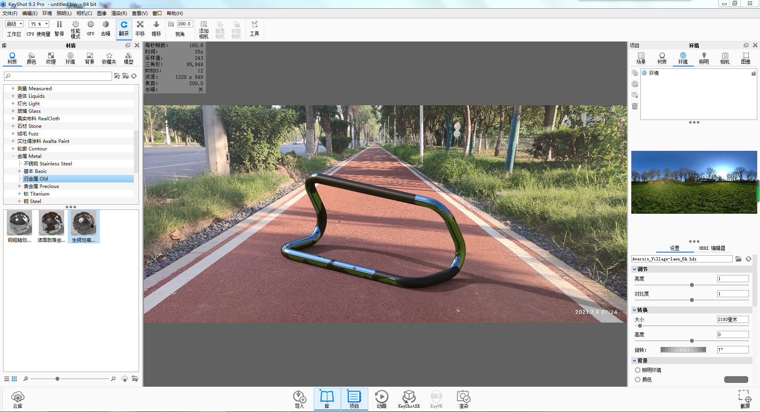Open the 工具 tools icon

(x=255, y=29)
